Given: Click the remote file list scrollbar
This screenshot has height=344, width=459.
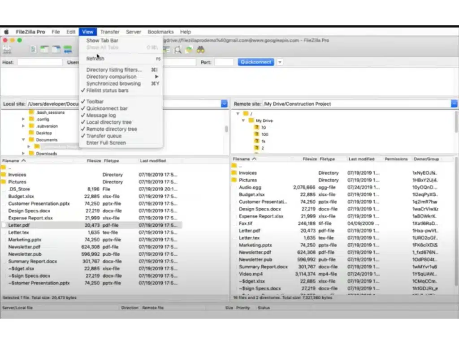Looking at the screenshot, I should pos(456,222).
